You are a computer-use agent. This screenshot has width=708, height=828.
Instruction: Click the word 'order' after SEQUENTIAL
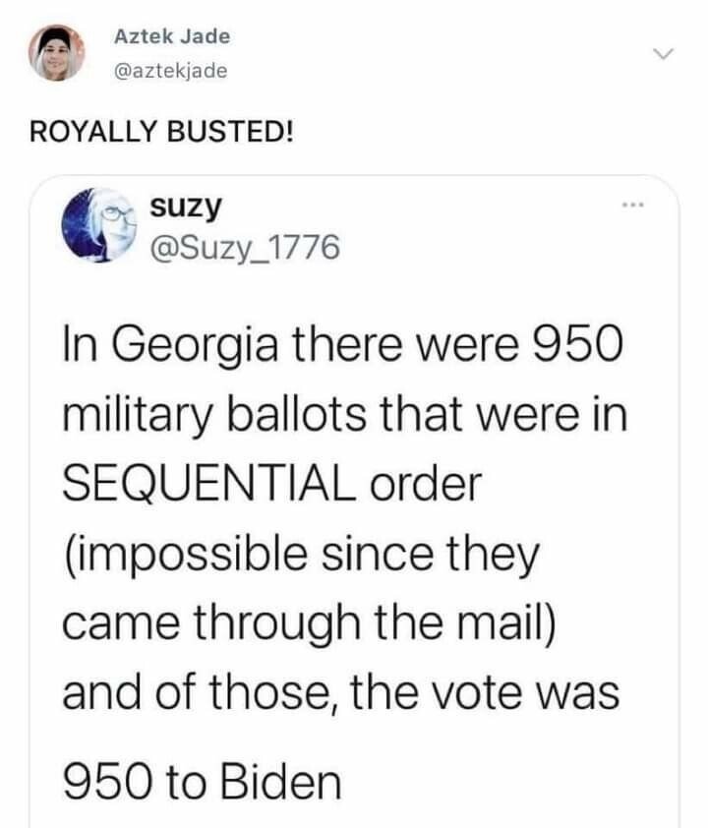pyautogui.click(x=426, y=484)
